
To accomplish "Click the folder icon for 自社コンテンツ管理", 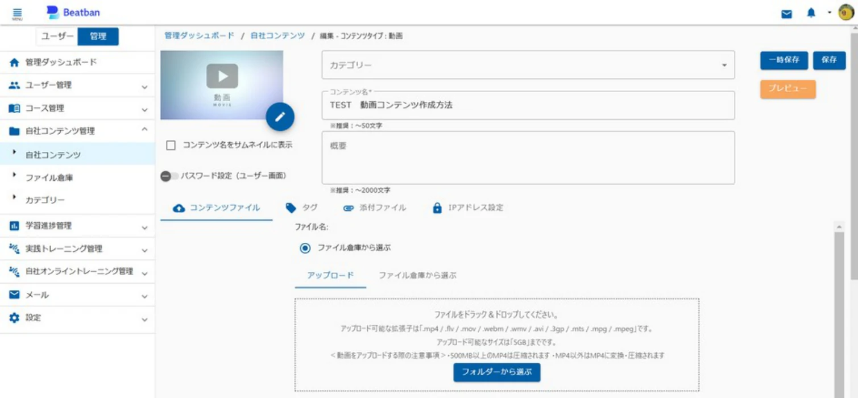I will 14,131.
